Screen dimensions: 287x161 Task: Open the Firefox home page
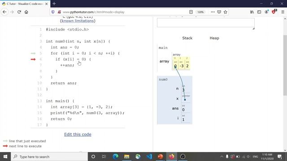tap(26, 12)
